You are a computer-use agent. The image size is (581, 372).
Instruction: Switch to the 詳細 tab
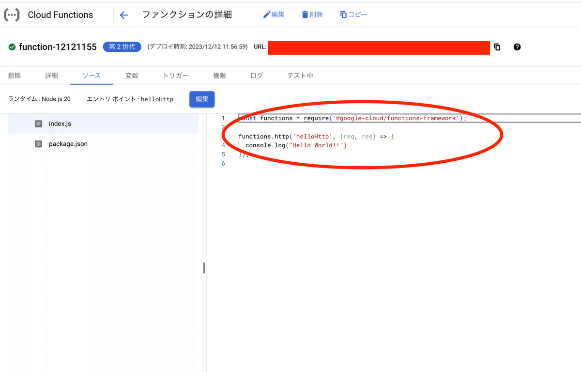(x=51, y=76)
